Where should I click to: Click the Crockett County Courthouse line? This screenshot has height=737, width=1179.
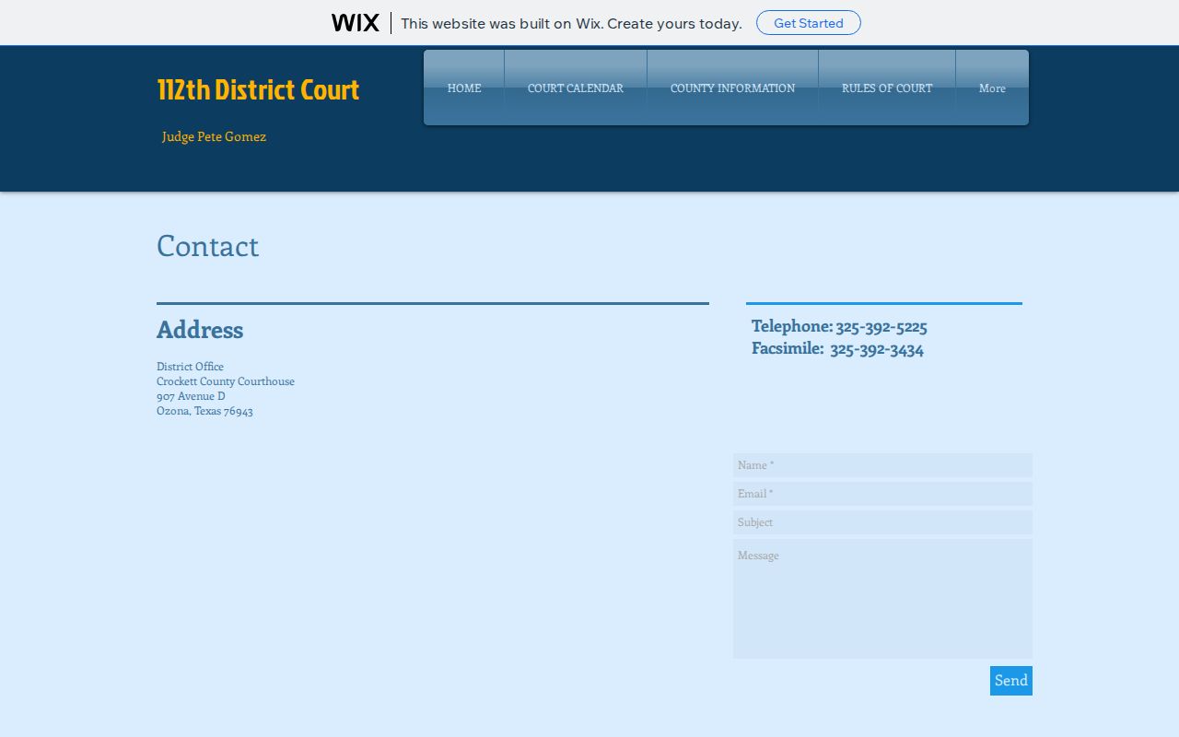[226, 381]
